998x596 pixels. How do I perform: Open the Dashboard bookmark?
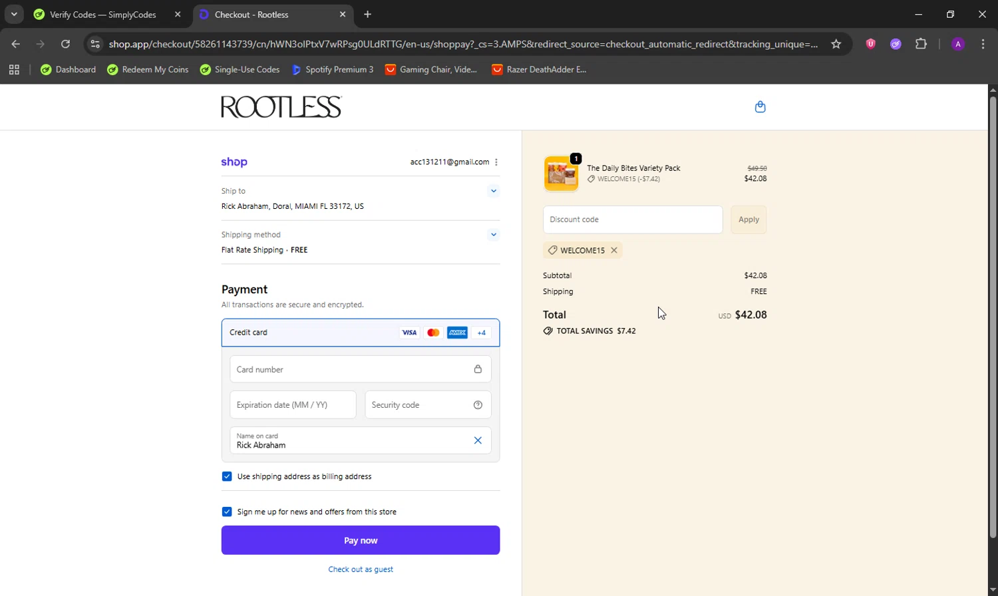pos(68,69)
